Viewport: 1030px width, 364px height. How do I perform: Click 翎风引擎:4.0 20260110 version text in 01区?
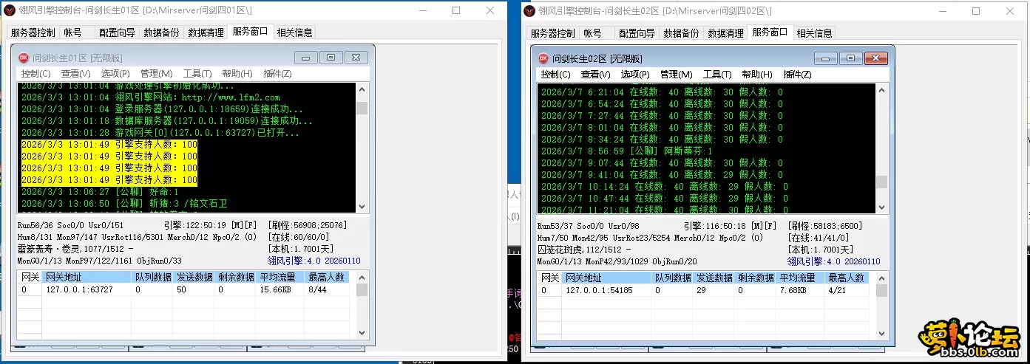click(314, 261)
